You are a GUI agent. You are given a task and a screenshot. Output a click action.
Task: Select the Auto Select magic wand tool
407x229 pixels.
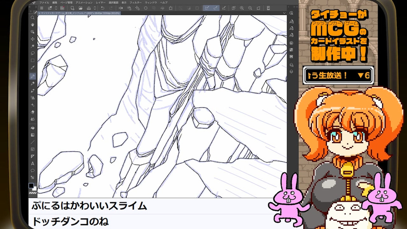(x=33, y=46)
